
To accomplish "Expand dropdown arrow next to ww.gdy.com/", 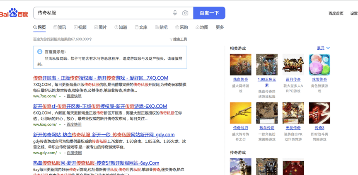I will point(60,153).
